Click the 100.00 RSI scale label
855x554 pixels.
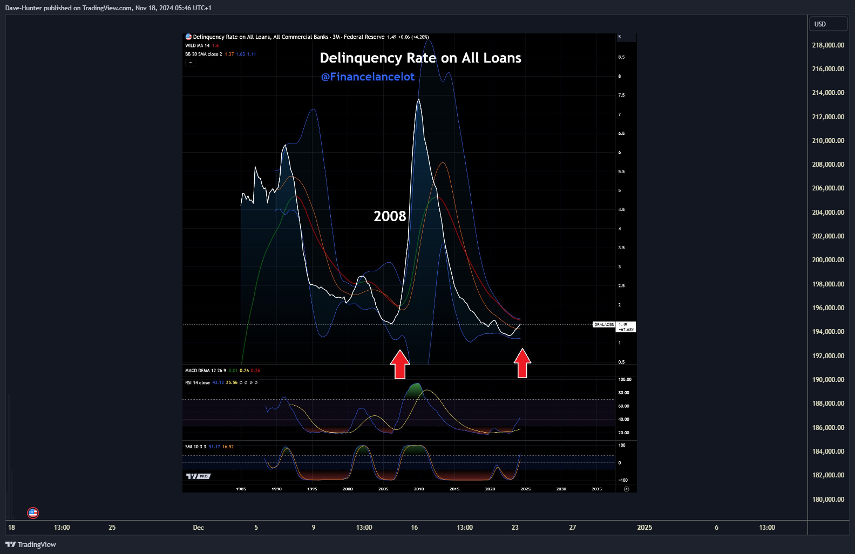click(625, 380)
